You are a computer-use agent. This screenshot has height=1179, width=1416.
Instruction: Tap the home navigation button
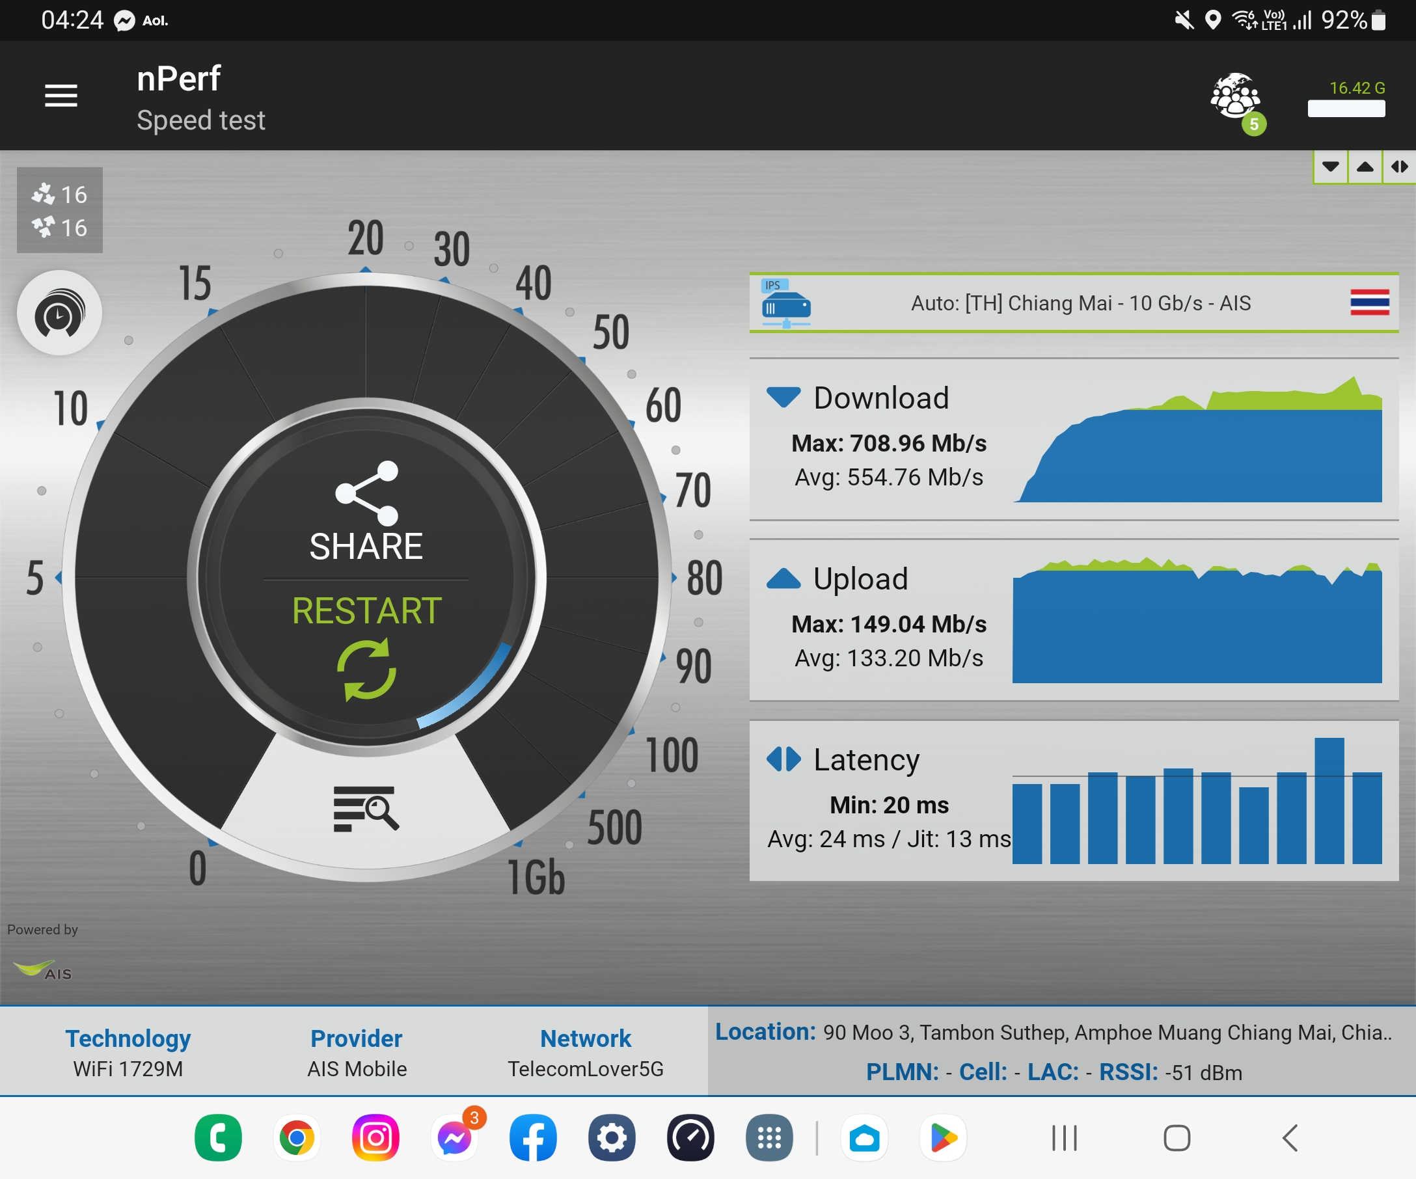(1177, 1138)
